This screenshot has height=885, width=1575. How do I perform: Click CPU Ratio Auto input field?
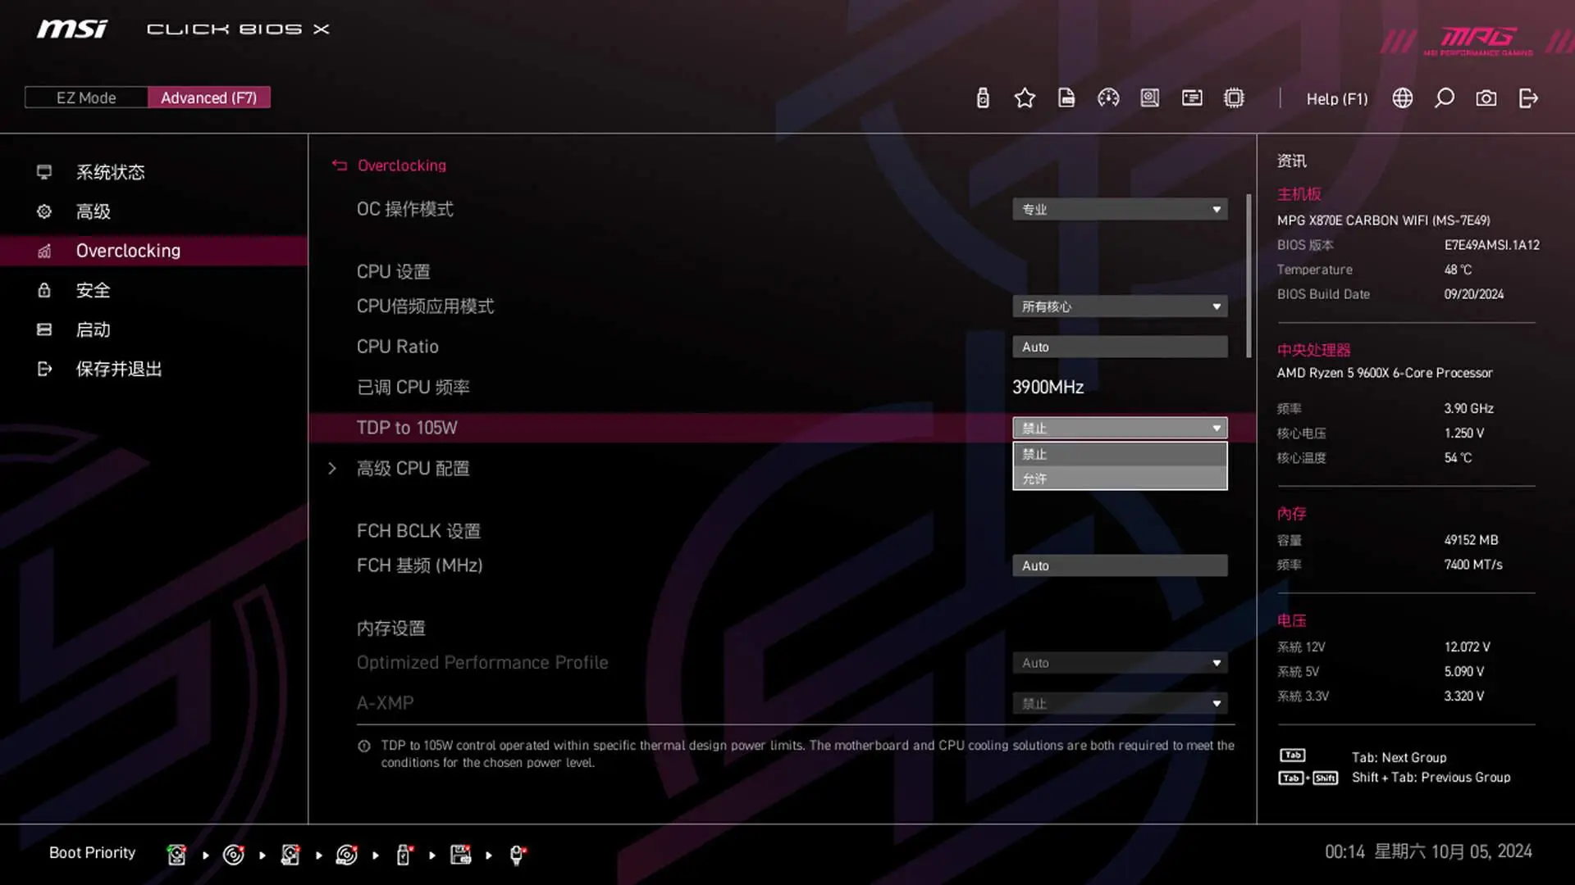point(1120,347)
